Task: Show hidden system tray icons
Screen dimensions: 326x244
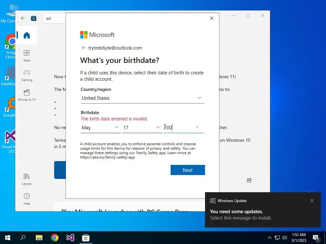Action: coord(269,238)
